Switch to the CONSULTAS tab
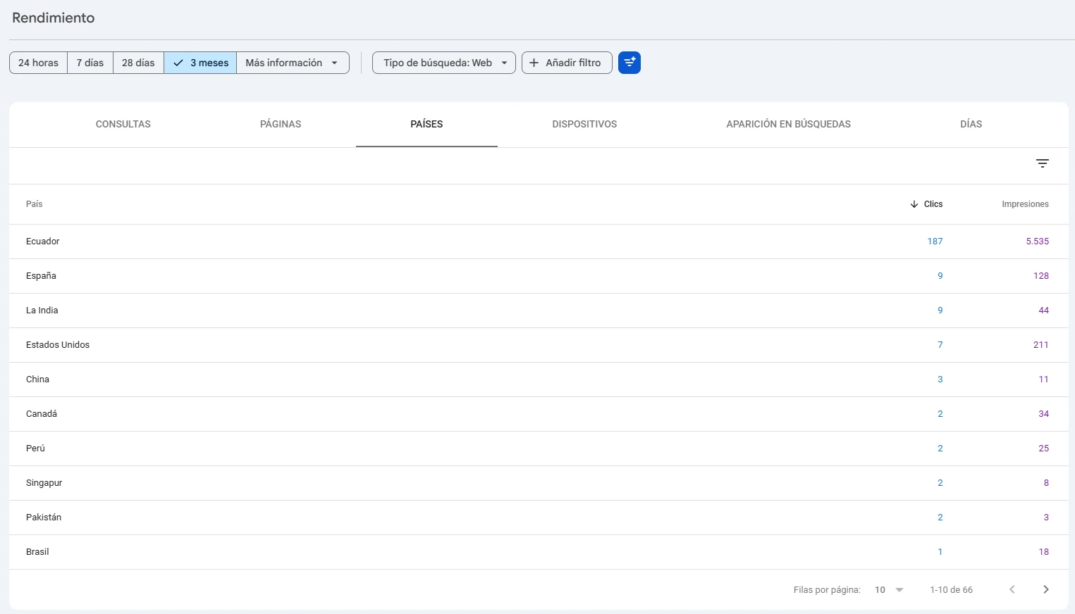 [x=123, y=124]
